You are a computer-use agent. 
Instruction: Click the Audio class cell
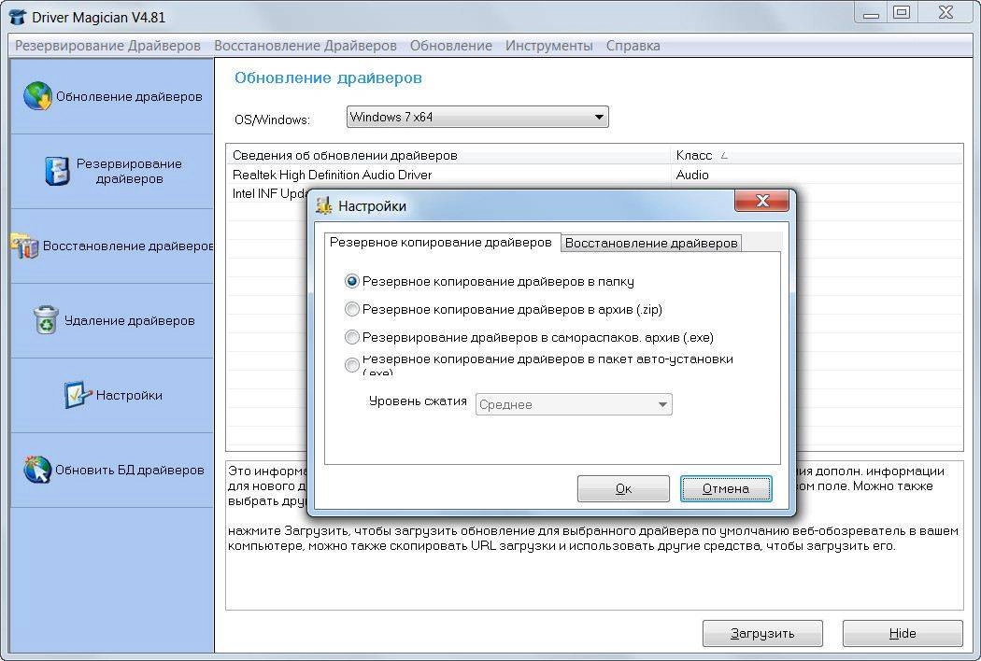tap(692, 175)
